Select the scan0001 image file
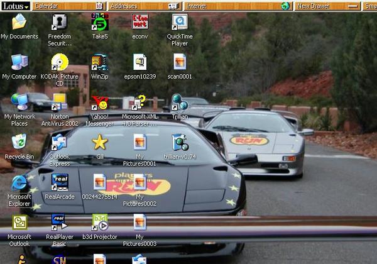The height and width of the screenshot is (264, 377). (x=180, y=62)
